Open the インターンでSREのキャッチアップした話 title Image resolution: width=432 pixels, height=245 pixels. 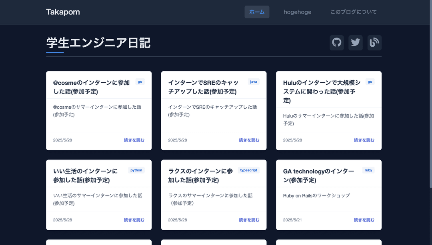[x=203, y=87]
